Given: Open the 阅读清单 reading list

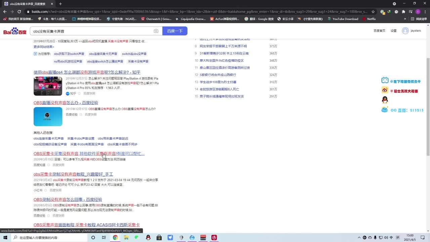Looking at the screenshot, I should pos(419,19).
